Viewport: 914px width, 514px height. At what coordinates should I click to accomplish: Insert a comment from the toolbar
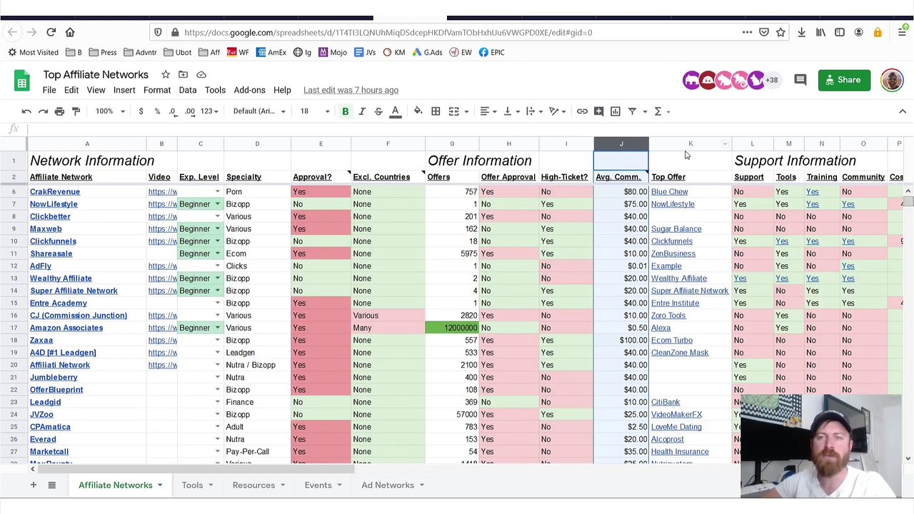click(x=598, y=111)
